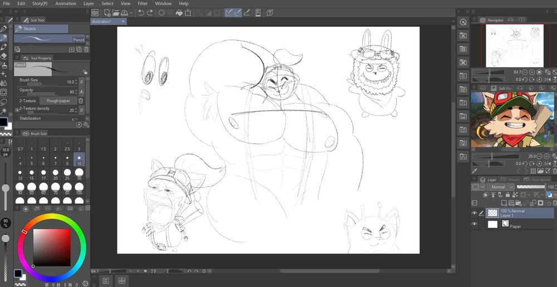
Task: Click the Fill bucket icon in the command bar
Action: 179,13
